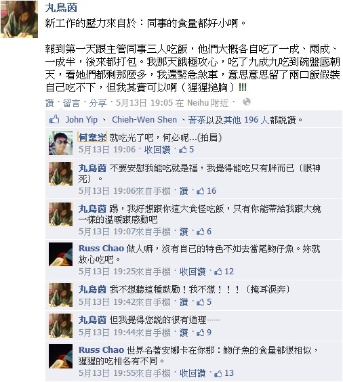
Task: Click the globe public-privacy icon
Action: coord(247,102)
